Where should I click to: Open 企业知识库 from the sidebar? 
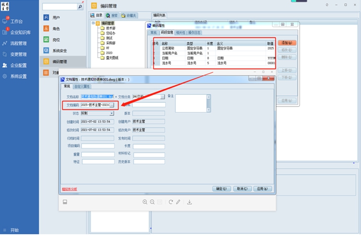(x=20, y=32)
